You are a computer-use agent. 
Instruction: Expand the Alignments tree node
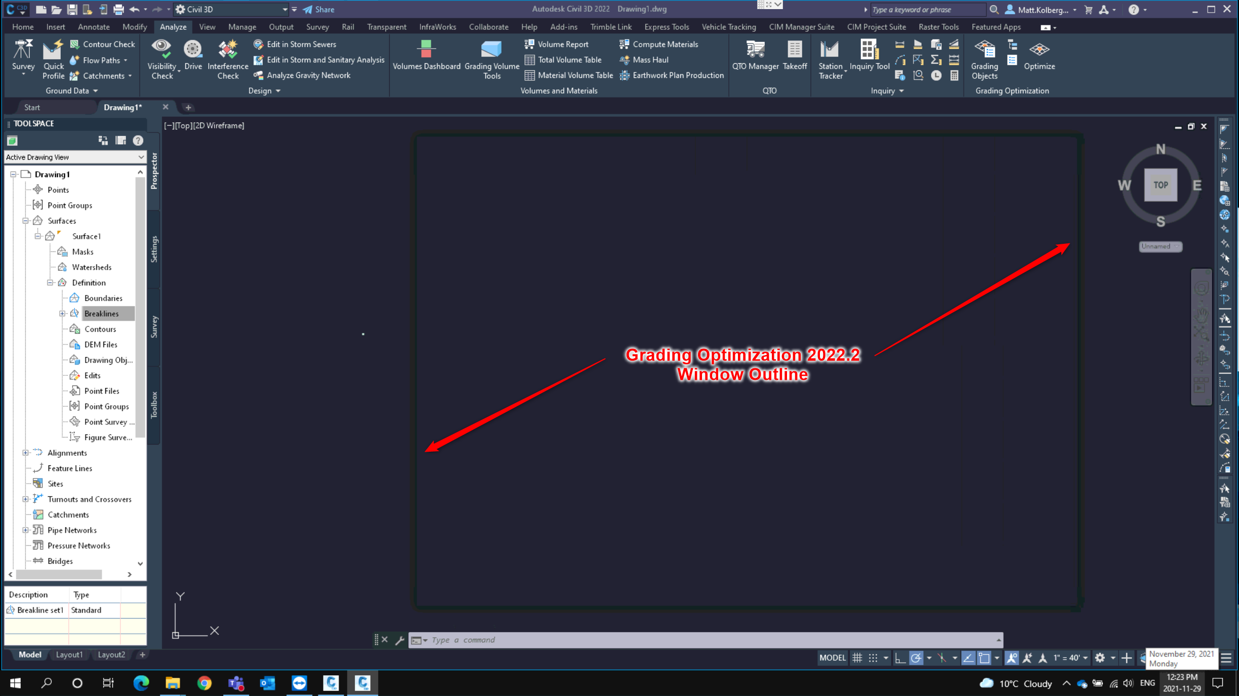[25, 452]
